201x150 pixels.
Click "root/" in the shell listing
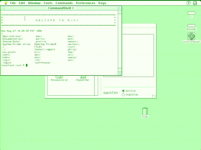71,47
